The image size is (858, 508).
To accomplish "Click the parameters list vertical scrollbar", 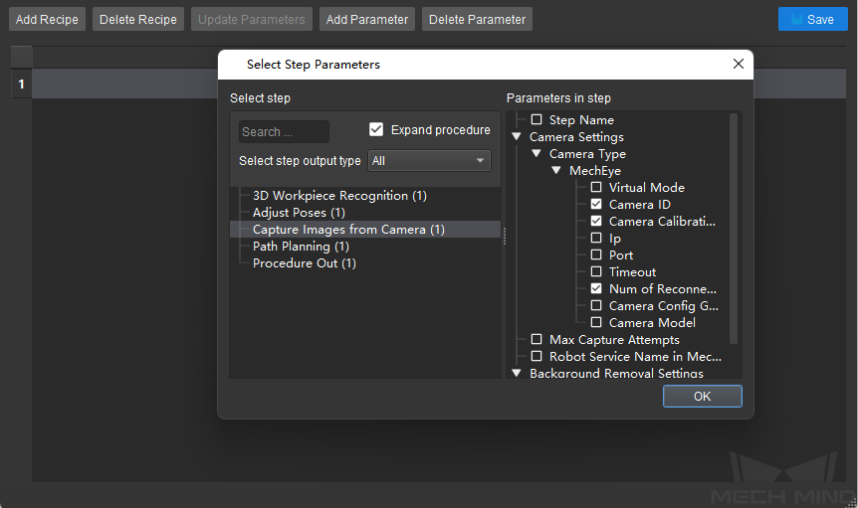I will (x=734, y=229).
